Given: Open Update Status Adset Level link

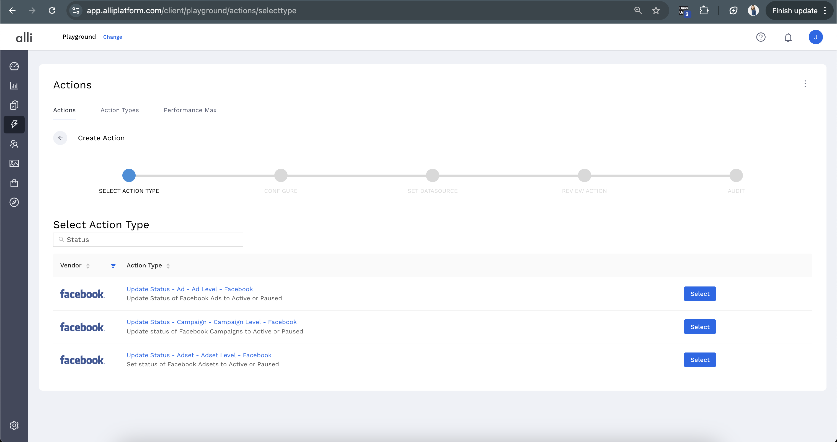Looking at the screenshot, I should click(x=199, y=355).
